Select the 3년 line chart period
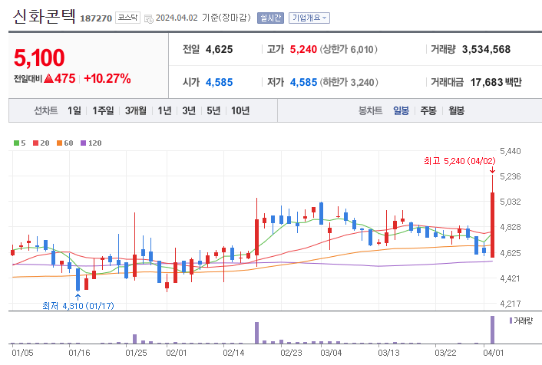The width and height of the screenshot is (542, 365). (189, 111)
